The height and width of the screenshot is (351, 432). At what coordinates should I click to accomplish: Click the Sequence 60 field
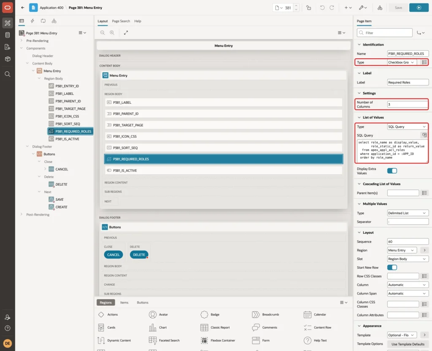coord(408,242)
